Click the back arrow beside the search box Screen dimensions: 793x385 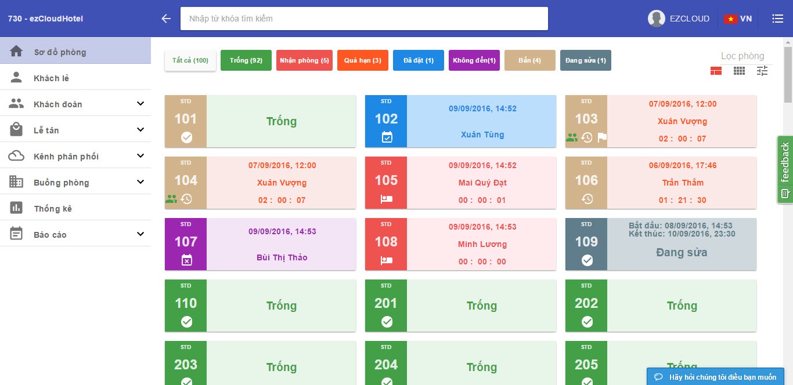pyautogui.click(x=166, y=19)
